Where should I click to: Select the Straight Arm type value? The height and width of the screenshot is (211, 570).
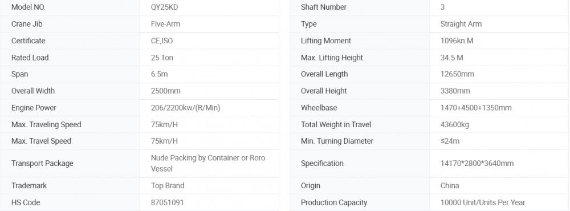461,24
